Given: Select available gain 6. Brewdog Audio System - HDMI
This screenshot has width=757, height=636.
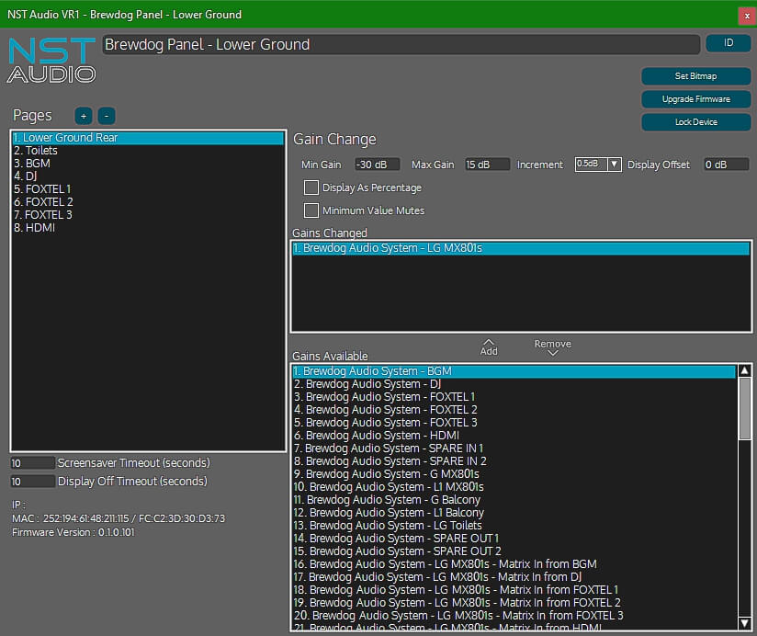Looking at the screenshot, I should click(x=514, y=436).
